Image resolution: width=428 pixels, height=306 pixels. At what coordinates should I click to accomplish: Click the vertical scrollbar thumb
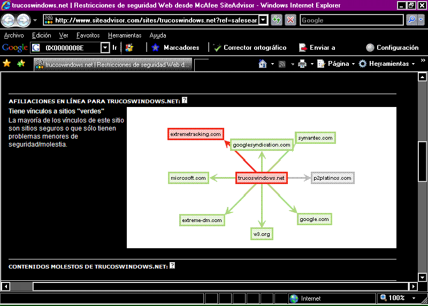point(422,162)
